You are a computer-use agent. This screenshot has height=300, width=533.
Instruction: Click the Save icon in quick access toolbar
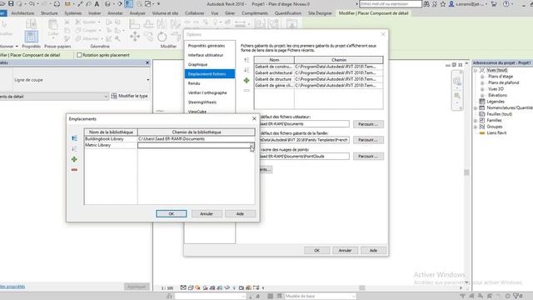point(11,3)
